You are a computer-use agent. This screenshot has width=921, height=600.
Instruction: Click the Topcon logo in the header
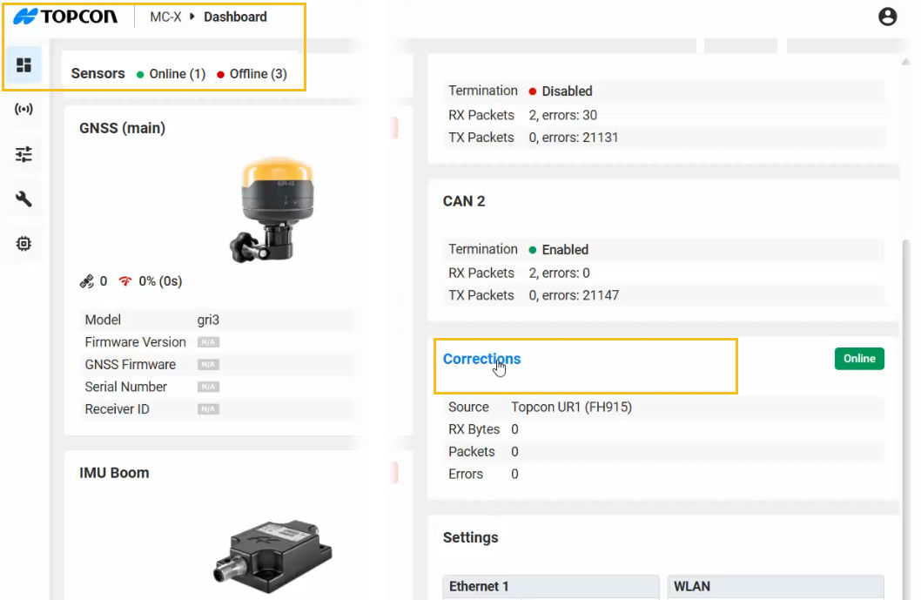[67, 16]
